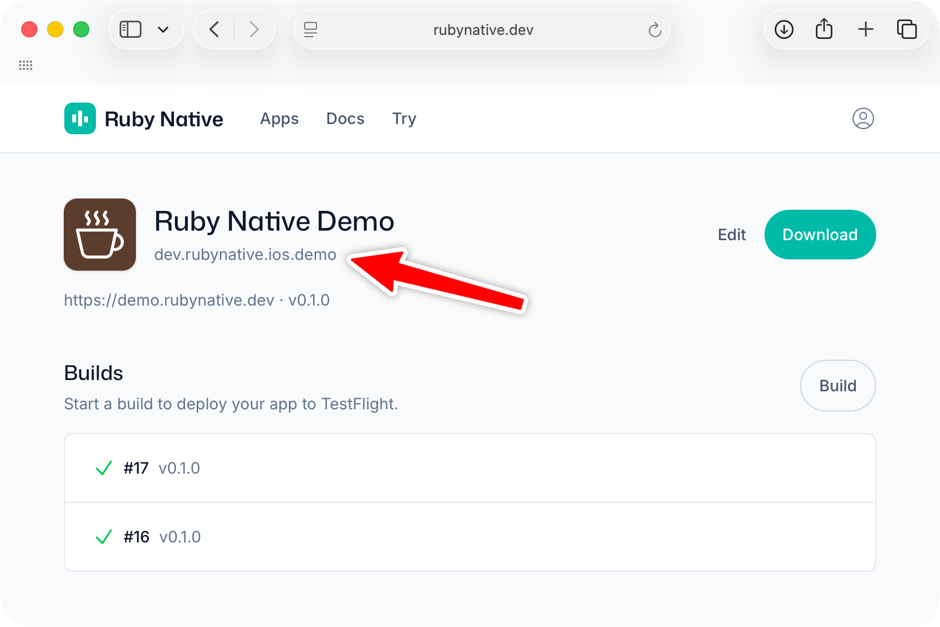Go forward with the forward arrow
The height and width of the screenshot is (627, 940).
click(254, 29)
